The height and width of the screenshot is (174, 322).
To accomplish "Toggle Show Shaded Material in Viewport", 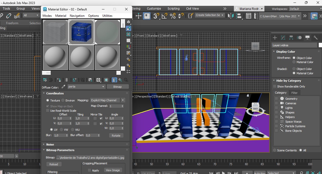I will coord(106,80).
